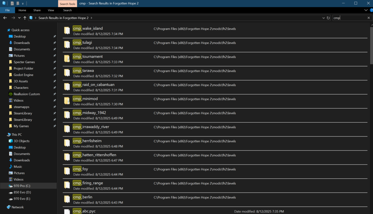Open the cmp_wake_island folder icon
The height and width of the screenshot is (214, 373).
click(x=67, y=30)
